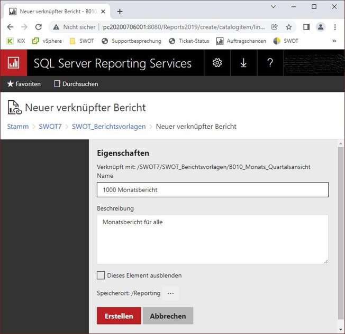This screenshot has width=345, height=334.
Task: Select Durchsuchen in navigation bar
Action: click(76, 84)
